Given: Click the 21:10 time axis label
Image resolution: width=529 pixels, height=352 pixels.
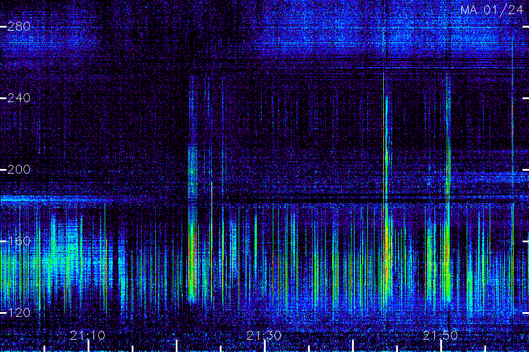Looking at the screenshot, I should [x=88, y=336].
